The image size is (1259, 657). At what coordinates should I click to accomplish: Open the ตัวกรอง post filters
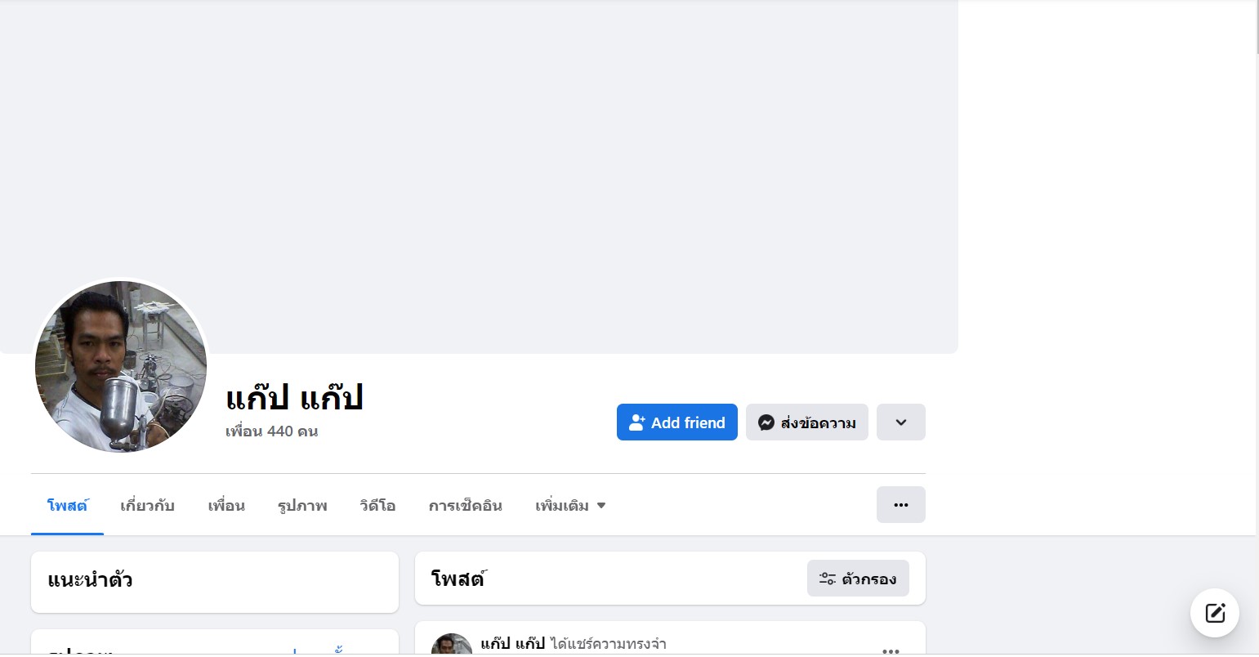[x=858, y=579]
